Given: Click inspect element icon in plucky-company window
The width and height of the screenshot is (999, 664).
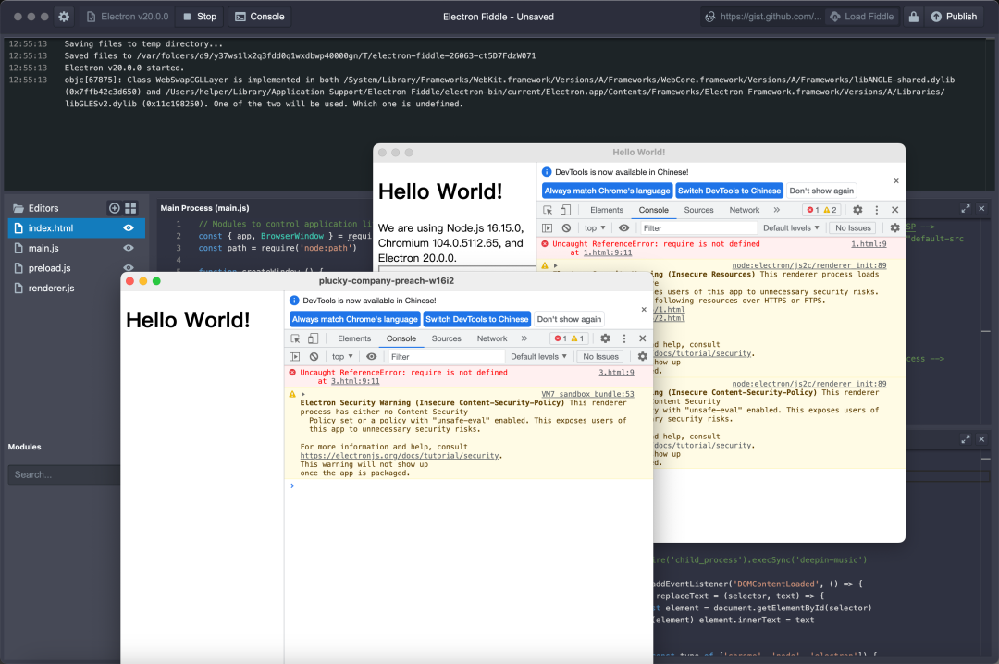Looking at the screenshot, I should pos(295,339).
